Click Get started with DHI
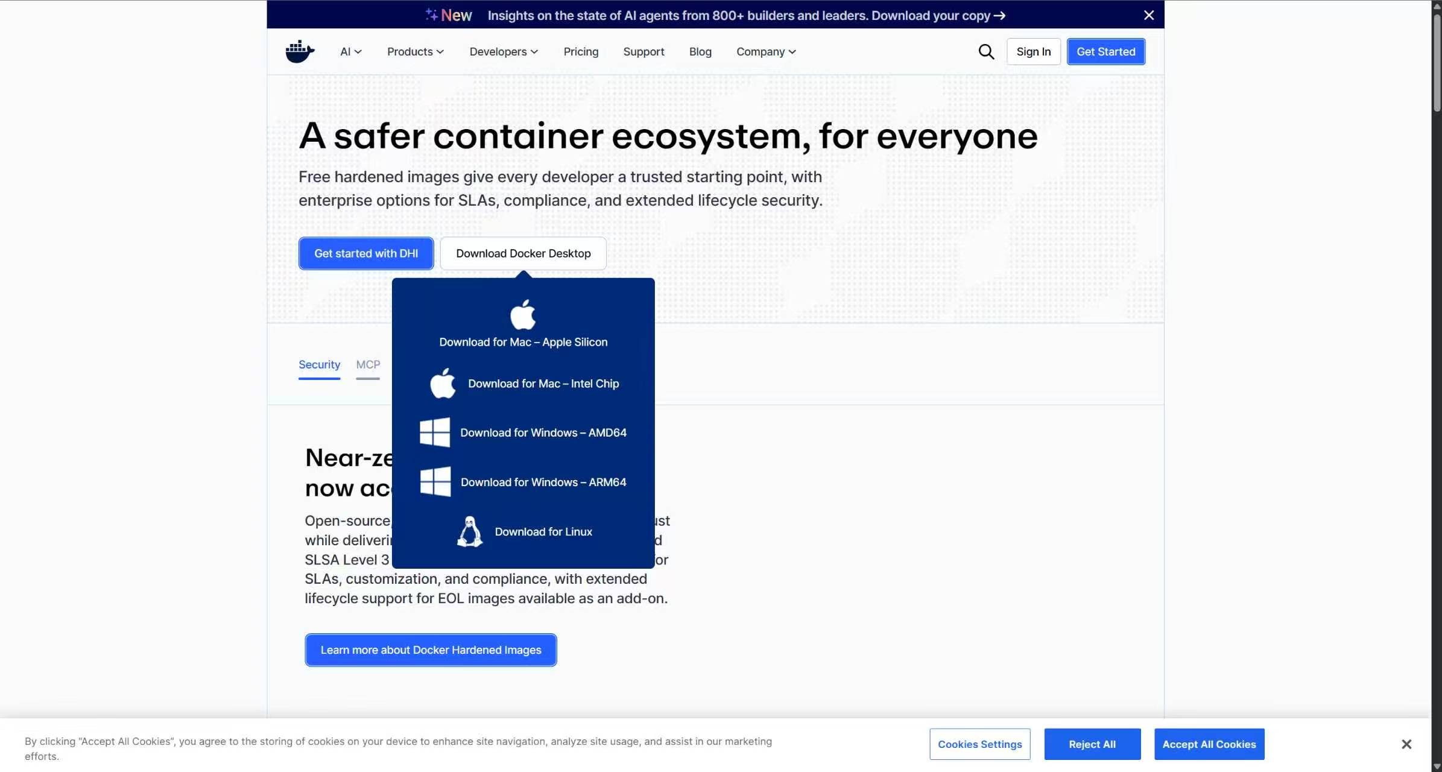Image resolution: width=1442 pixels, height=772 pixels. tap(366, 253)
